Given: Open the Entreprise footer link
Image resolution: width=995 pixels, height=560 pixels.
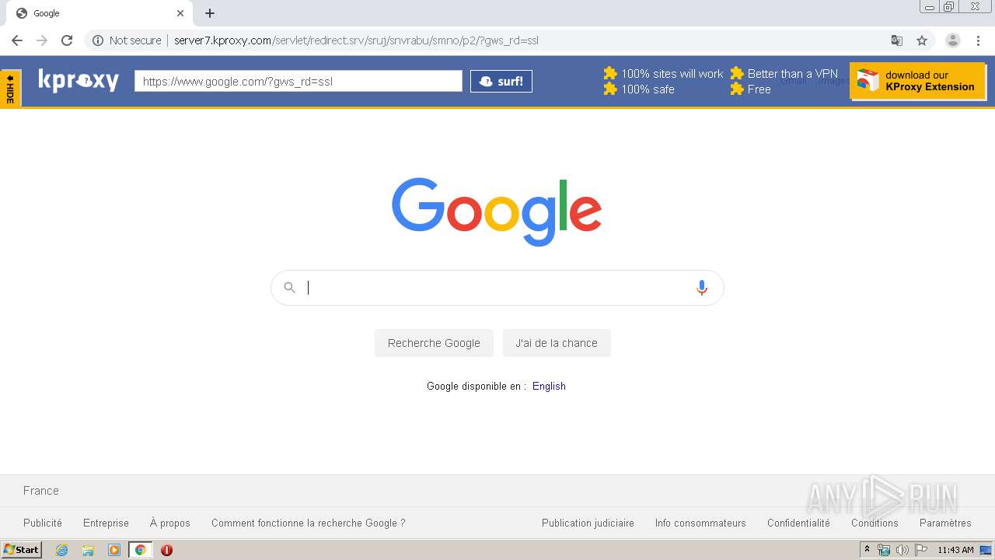Looking at the screenshot, I should [106, 523].
